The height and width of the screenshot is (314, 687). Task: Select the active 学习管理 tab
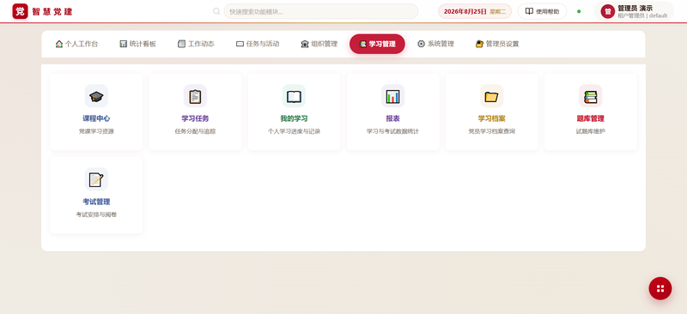(377, 44)
